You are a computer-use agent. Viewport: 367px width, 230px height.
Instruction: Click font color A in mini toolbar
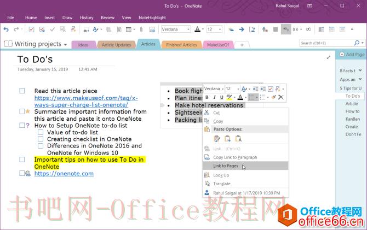pyautogui.click(x=240, y=97)
